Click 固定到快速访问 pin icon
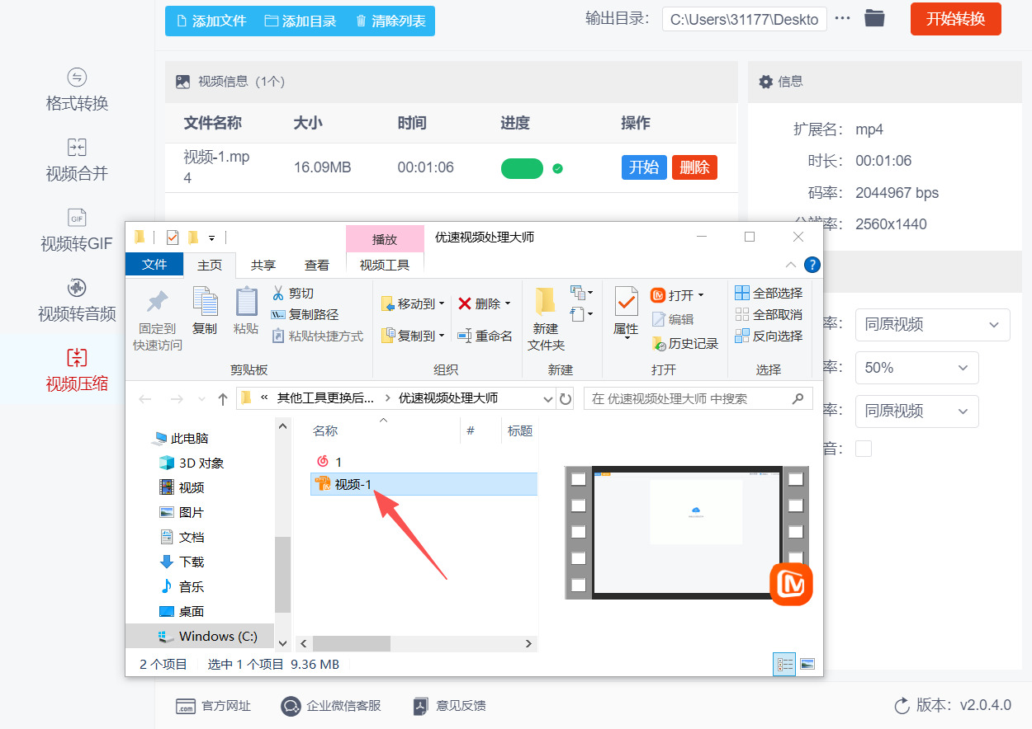This screenshot has width=1032, height=729. tap(157, 302)
